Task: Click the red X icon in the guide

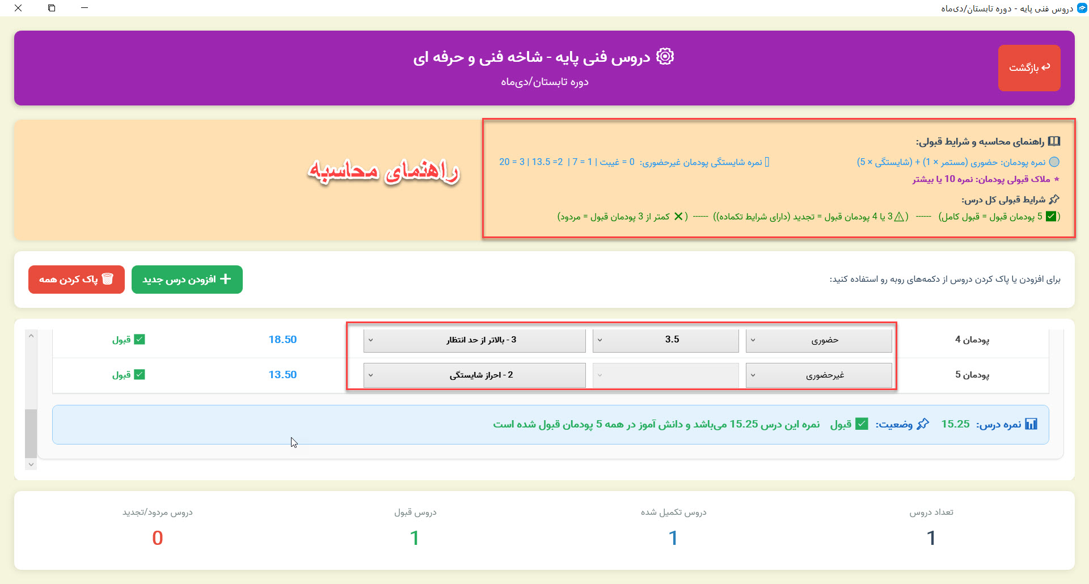Action: [678, 217]
